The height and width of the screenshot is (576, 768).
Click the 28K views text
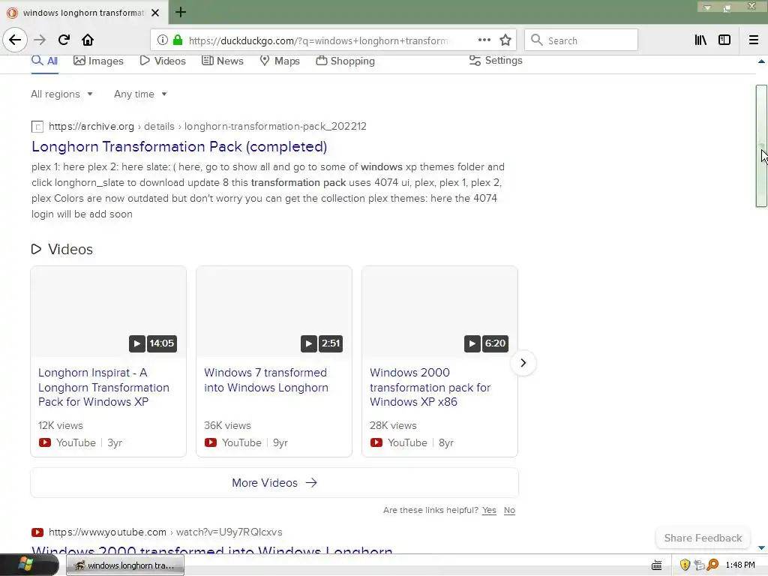tap(393, 426)
